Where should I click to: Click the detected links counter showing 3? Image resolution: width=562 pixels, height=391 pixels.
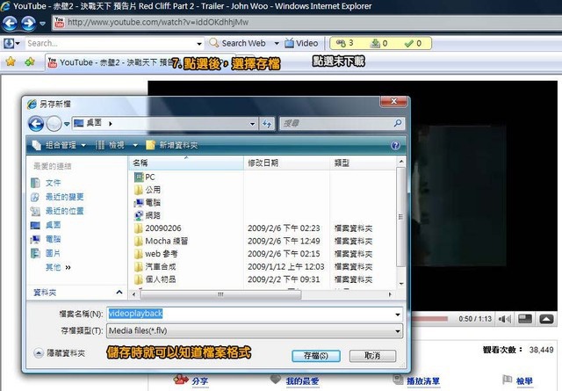coord(345,43)
